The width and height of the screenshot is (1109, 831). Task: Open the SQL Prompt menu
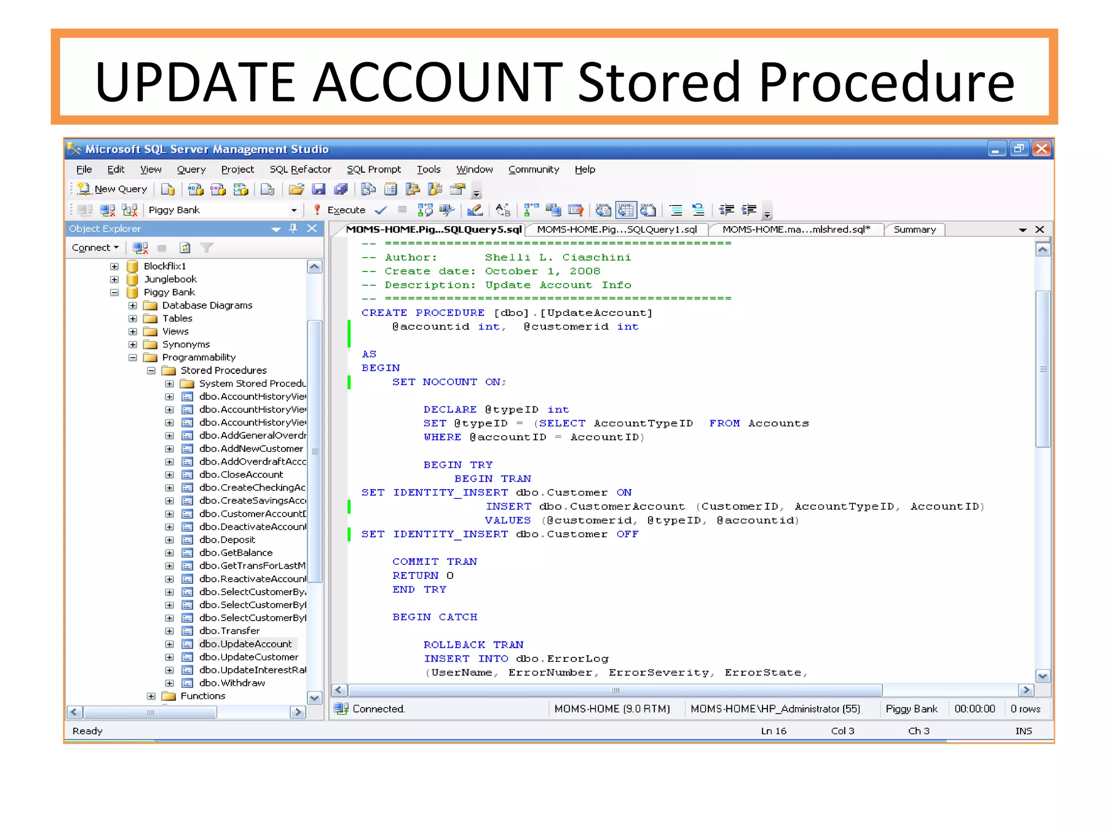click(374, 169)
